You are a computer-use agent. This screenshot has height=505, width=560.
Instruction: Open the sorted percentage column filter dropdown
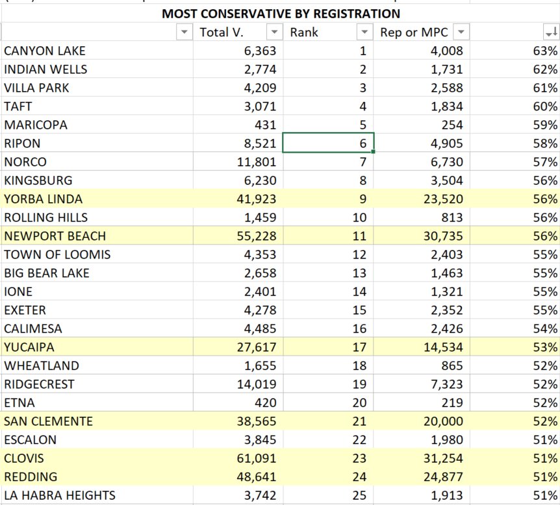coord(551,32)
